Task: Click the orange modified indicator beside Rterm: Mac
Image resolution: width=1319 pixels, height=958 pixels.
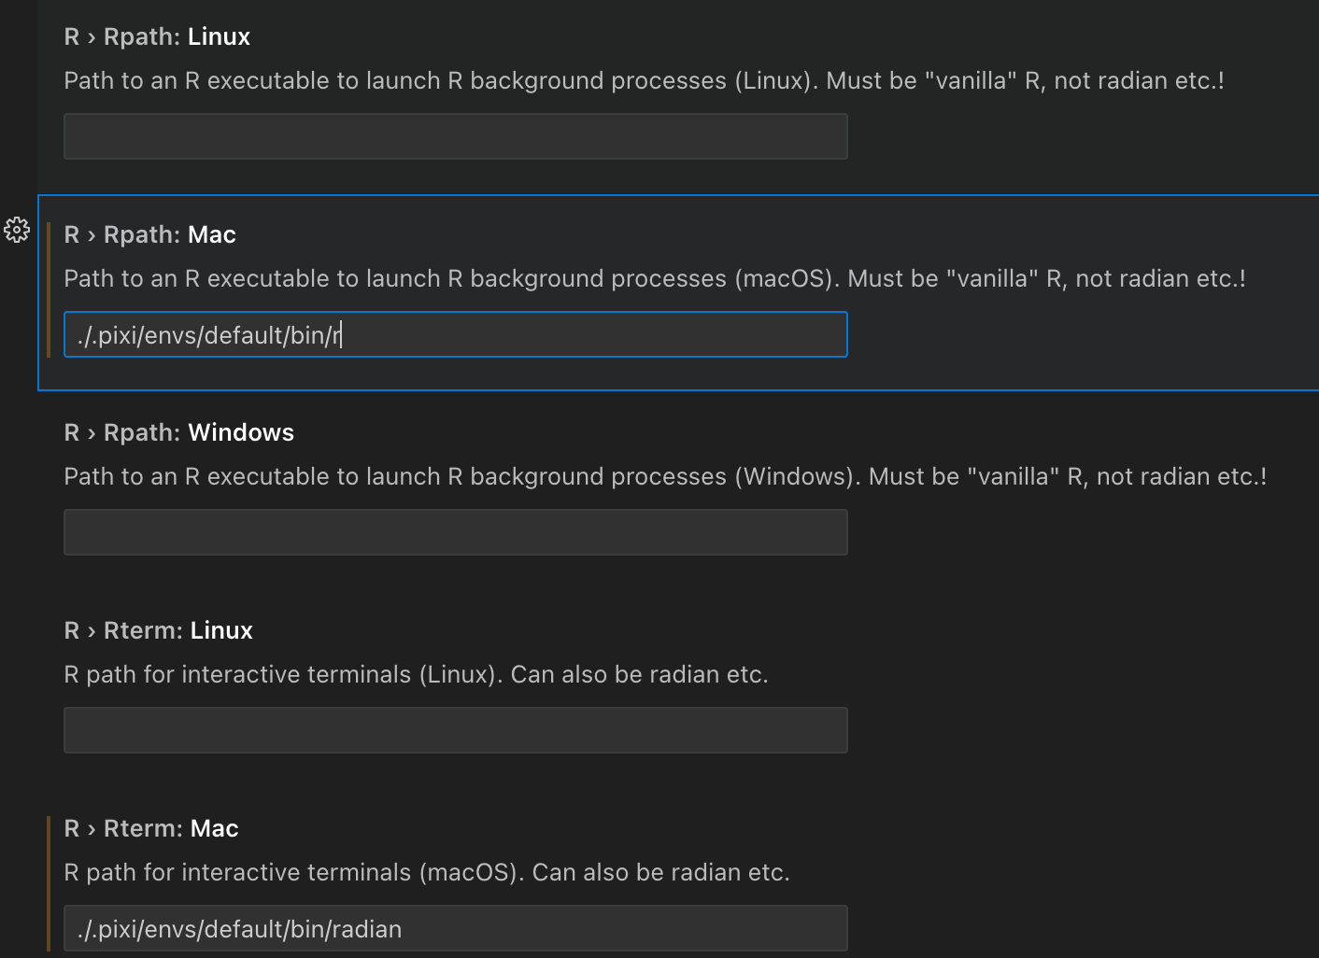Action: (49, 883)
